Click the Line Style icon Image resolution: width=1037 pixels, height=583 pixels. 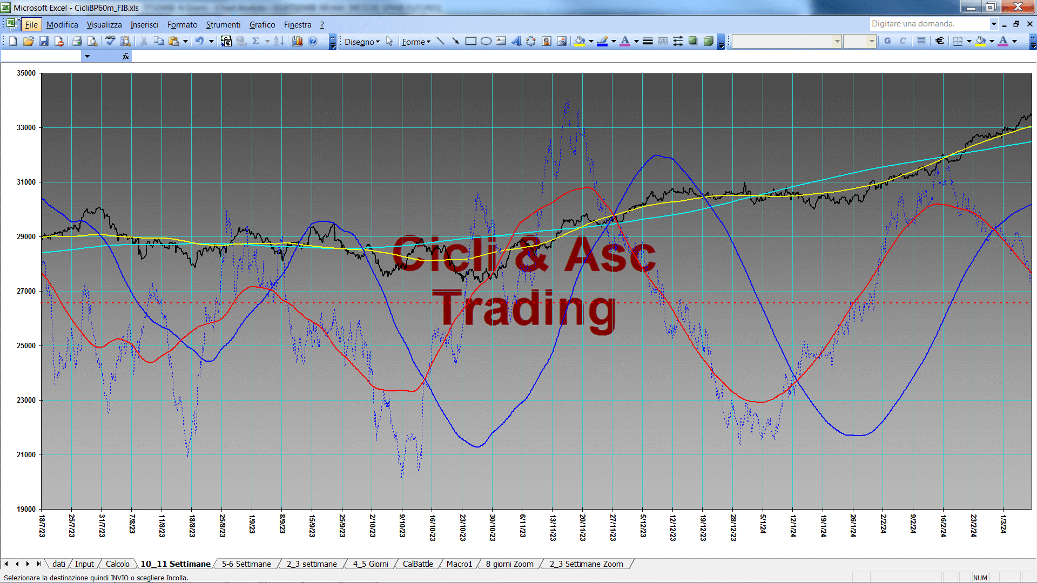pos(648,41)
